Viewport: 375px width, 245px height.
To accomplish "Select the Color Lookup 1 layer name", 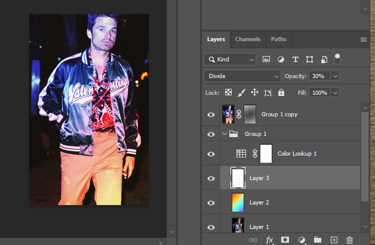I will (297, 154).
